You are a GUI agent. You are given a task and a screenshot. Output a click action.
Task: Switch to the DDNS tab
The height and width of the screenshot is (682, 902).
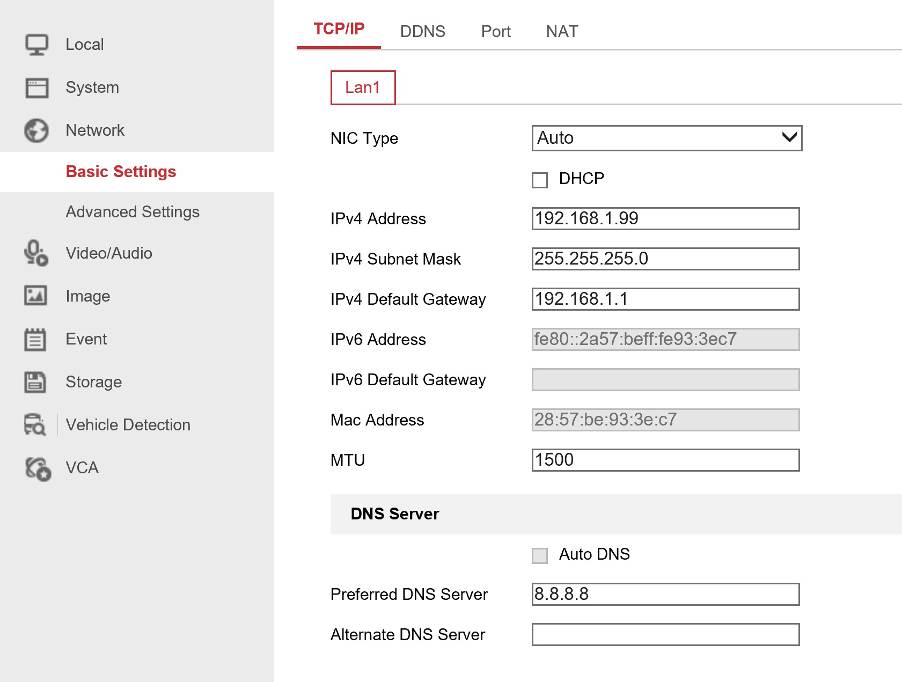point(422,32)
